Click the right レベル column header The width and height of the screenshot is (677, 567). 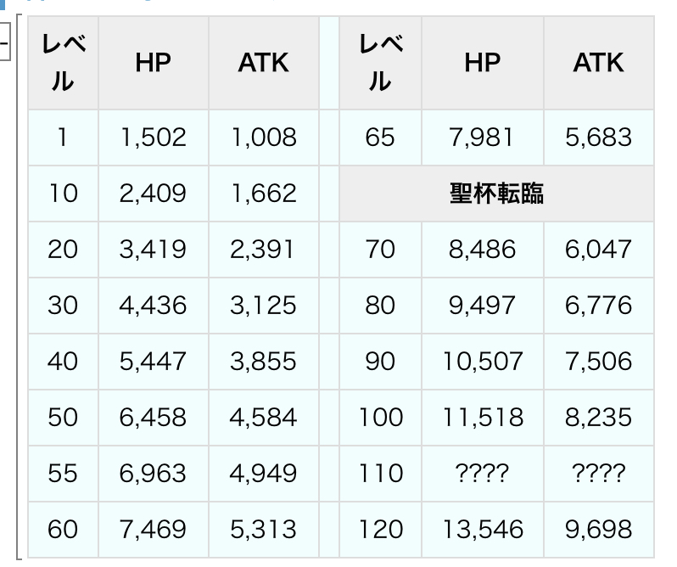click(x=379, y=63)
